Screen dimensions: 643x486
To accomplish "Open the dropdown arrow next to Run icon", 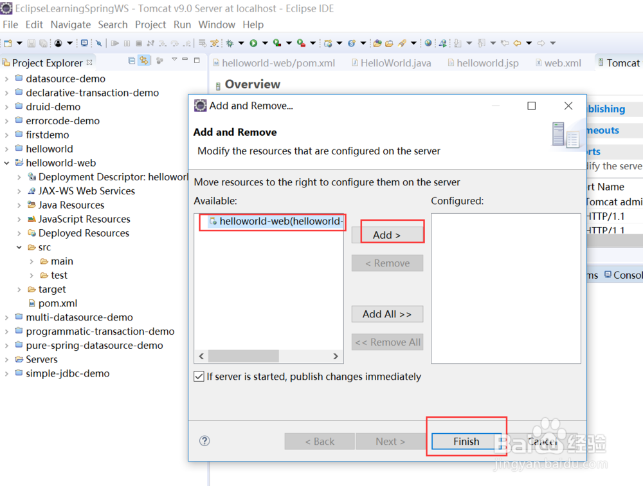I will 265,43.
